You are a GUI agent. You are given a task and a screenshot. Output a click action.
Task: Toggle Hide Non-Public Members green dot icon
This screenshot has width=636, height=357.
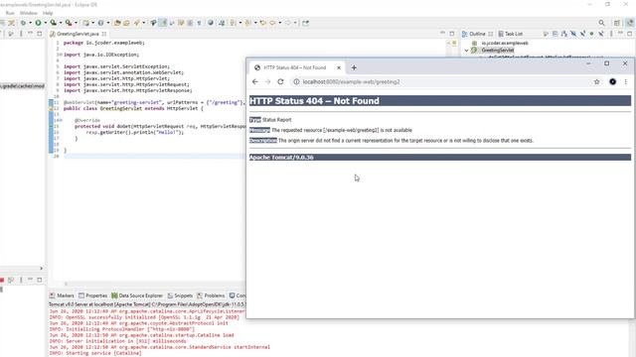592,34
